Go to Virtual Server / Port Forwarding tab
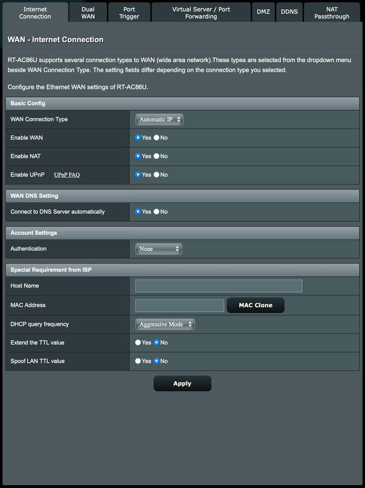 pos(201,13)
